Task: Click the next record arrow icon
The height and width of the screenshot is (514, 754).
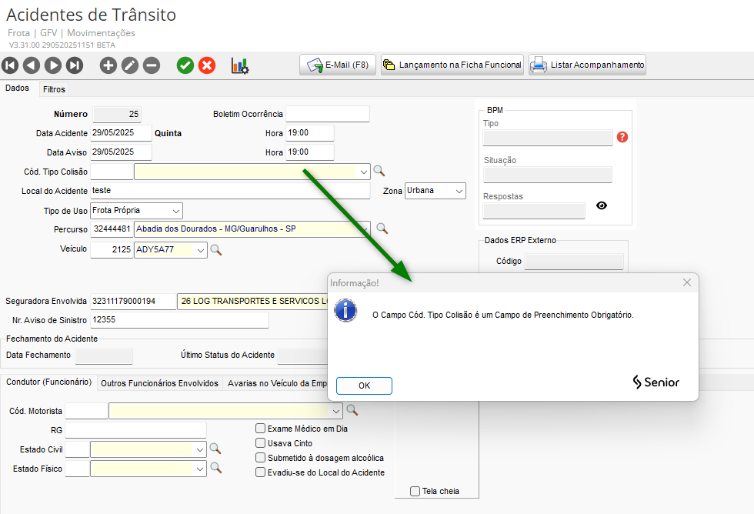Action: click(53, 65)
